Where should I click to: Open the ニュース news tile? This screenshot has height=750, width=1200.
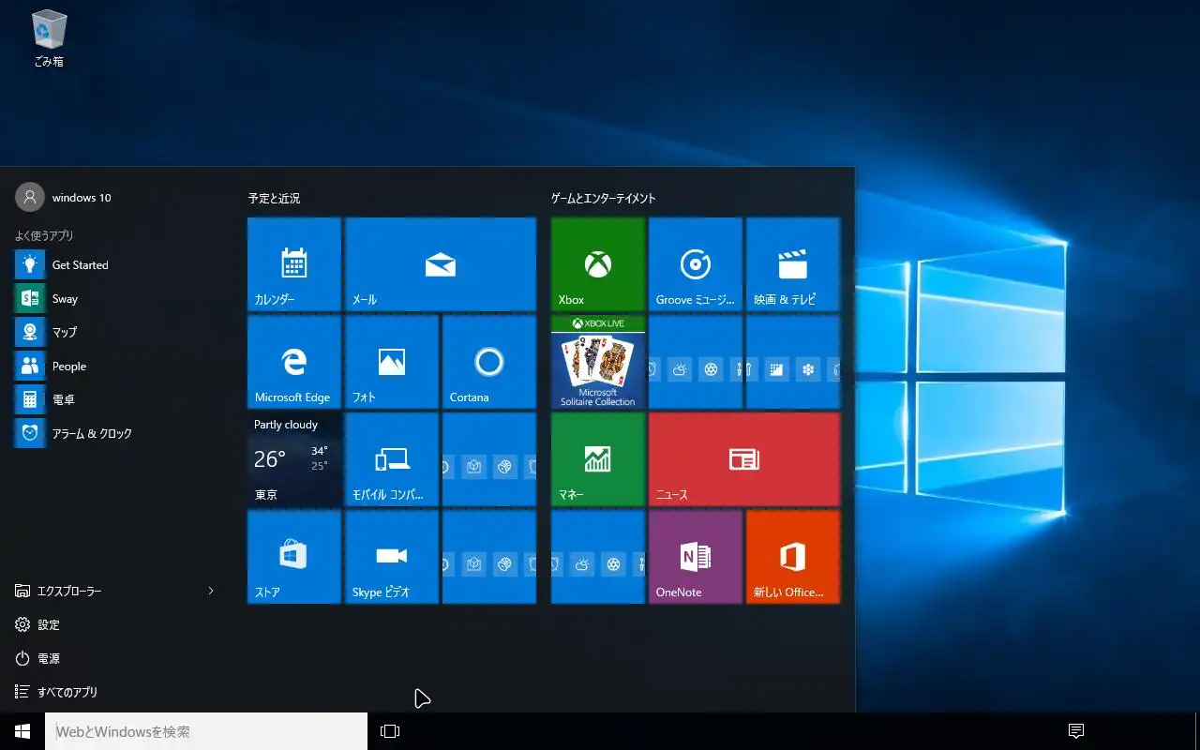click(x=744, y=459)
